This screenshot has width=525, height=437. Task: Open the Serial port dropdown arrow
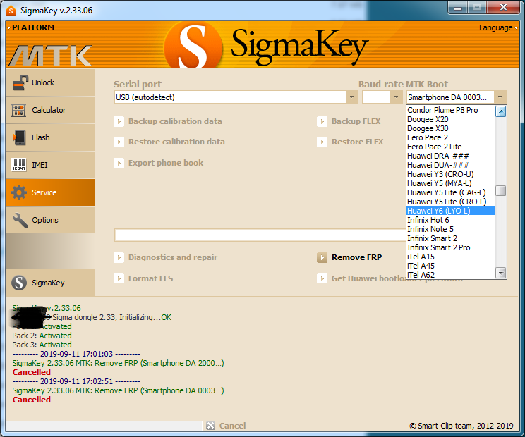[351, 97]
